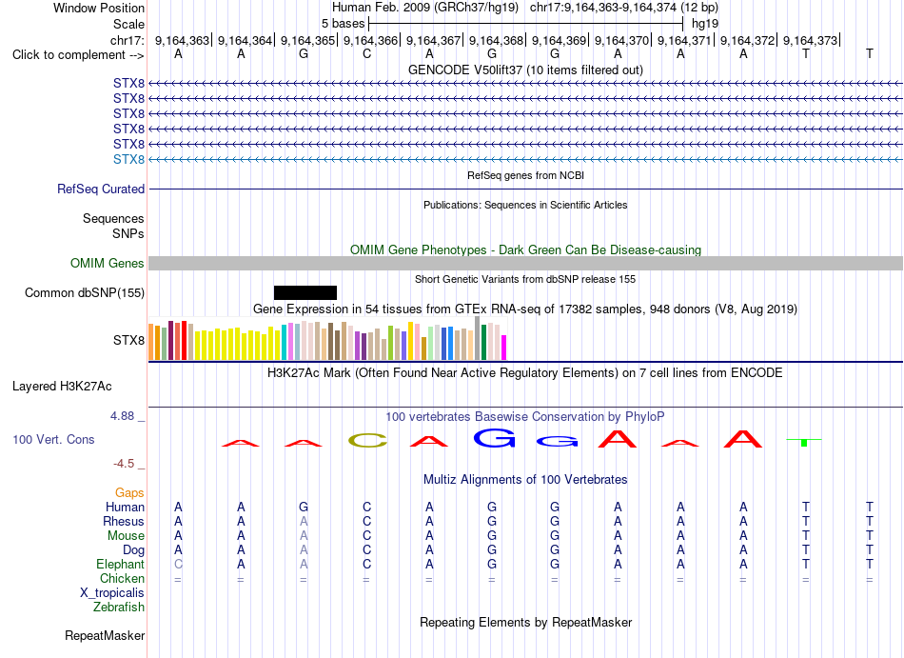The width and height of the screenshot is (904, 658).
Task: Click the Layered H3K27Ac label
Action: [x=62, y=387]
